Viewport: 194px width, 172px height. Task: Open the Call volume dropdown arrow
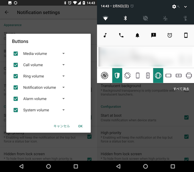pyautogui.click(x=64, y=65)
